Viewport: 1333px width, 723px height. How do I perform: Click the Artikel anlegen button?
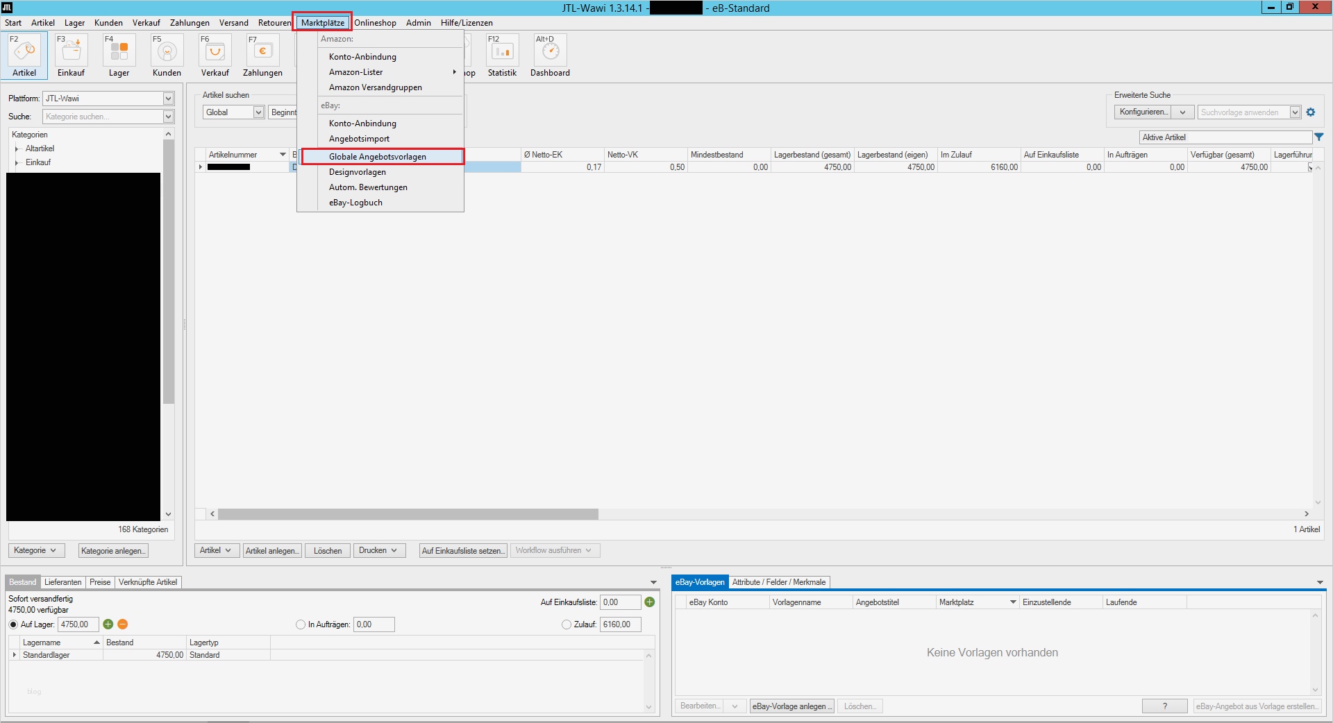coord(272,551)
